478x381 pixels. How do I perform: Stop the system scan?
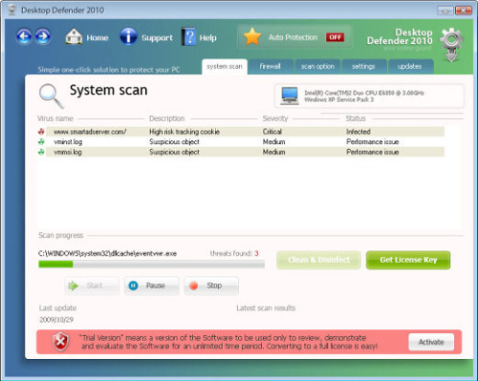click(x=211, y=286)
